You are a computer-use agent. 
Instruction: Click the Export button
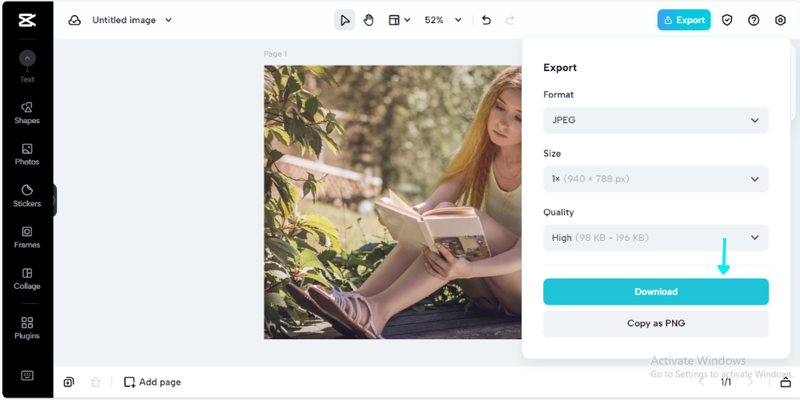684,20
